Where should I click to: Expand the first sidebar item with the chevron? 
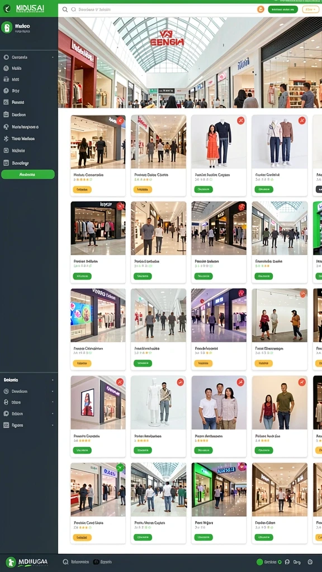(29, 58)
